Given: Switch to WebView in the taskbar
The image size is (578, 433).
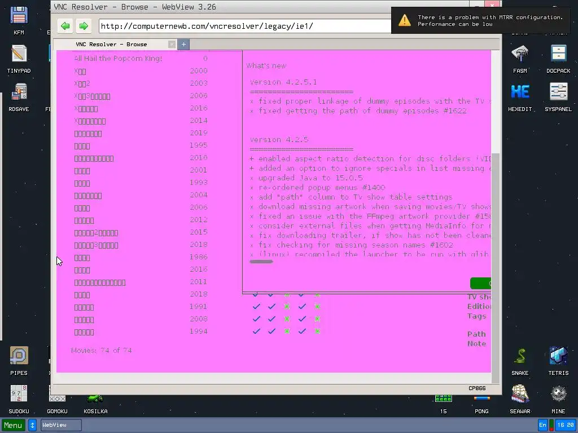Looking at the screenshot, I should pyautogui.click(x=61, y=425).
